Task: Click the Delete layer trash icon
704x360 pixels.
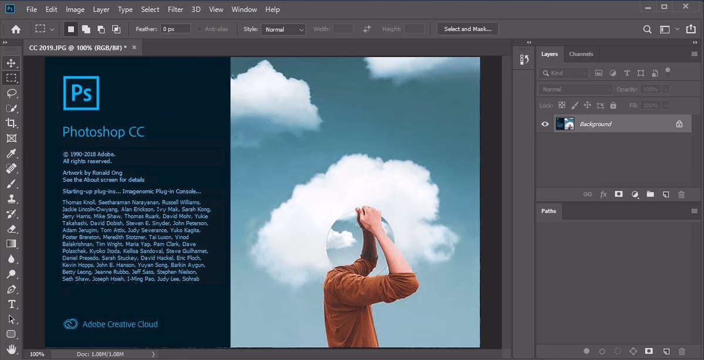Action: point(682,194)
